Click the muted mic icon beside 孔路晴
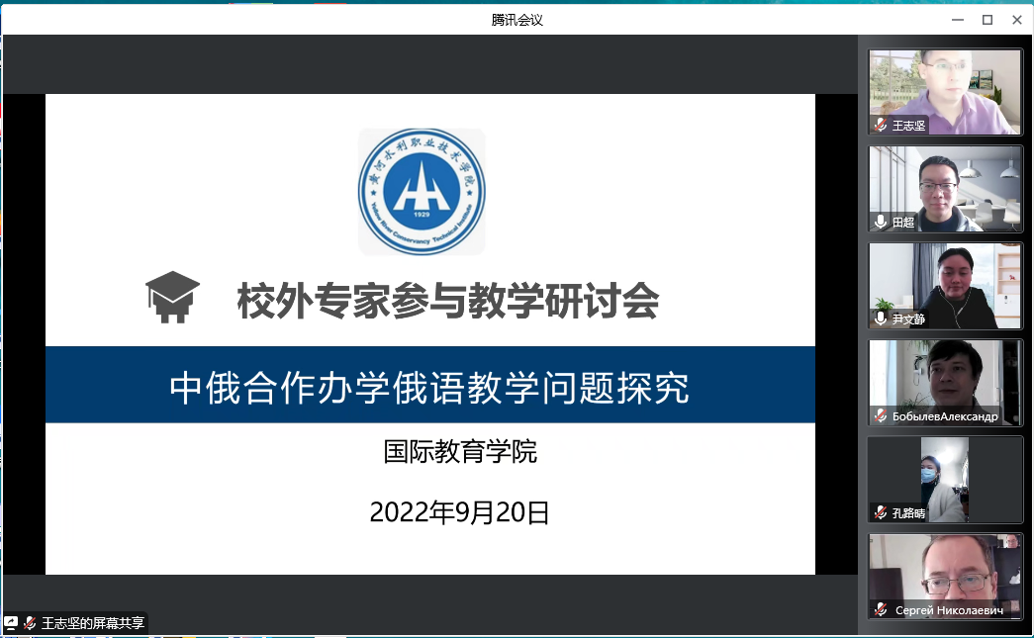 (x=880, y=512)
